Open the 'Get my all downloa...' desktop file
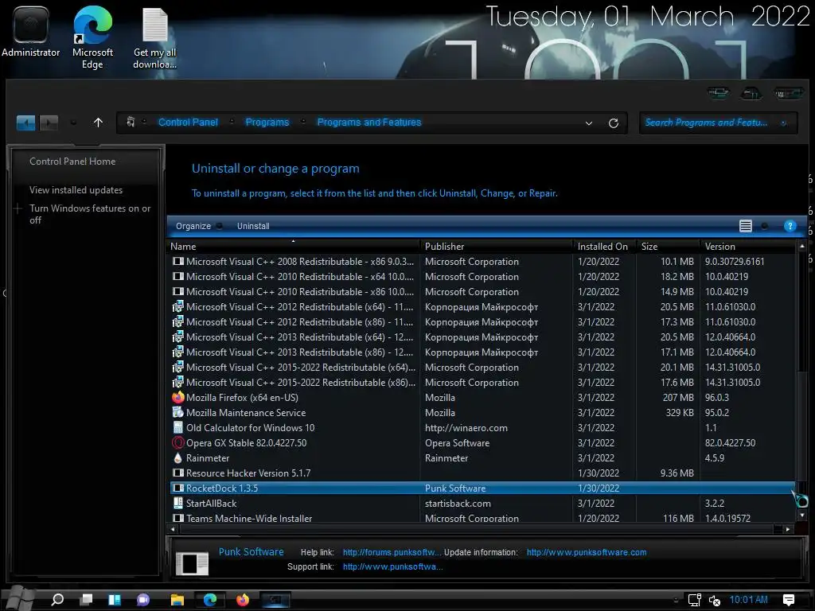The image size is (815, 611). pos(155,38)
